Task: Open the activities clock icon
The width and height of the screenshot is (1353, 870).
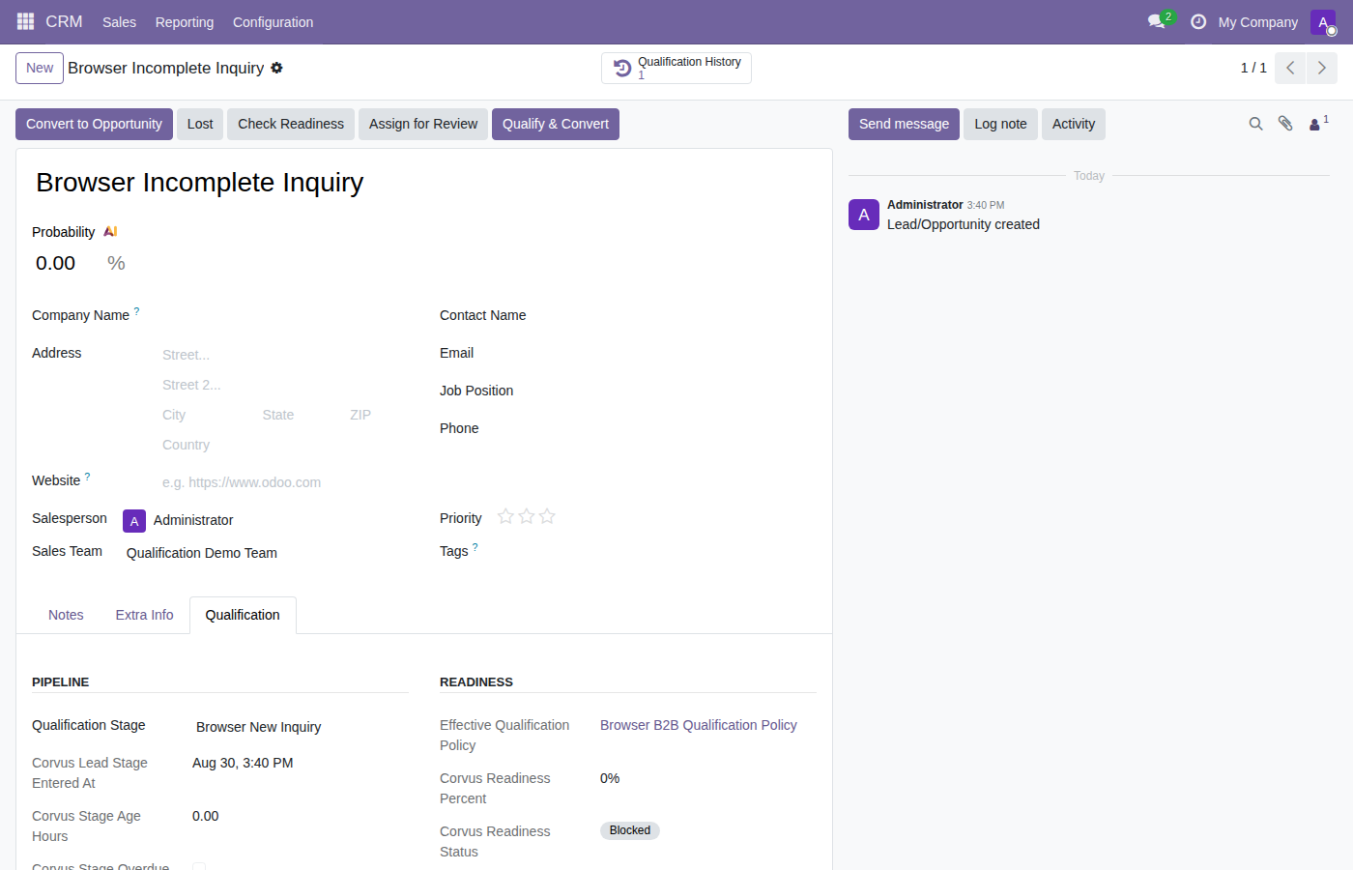Action: click(1198, 21)
